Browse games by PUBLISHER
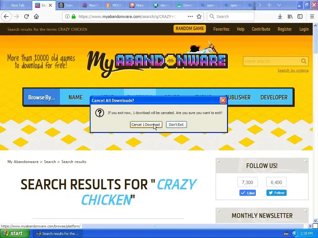 tap(239, 97)
